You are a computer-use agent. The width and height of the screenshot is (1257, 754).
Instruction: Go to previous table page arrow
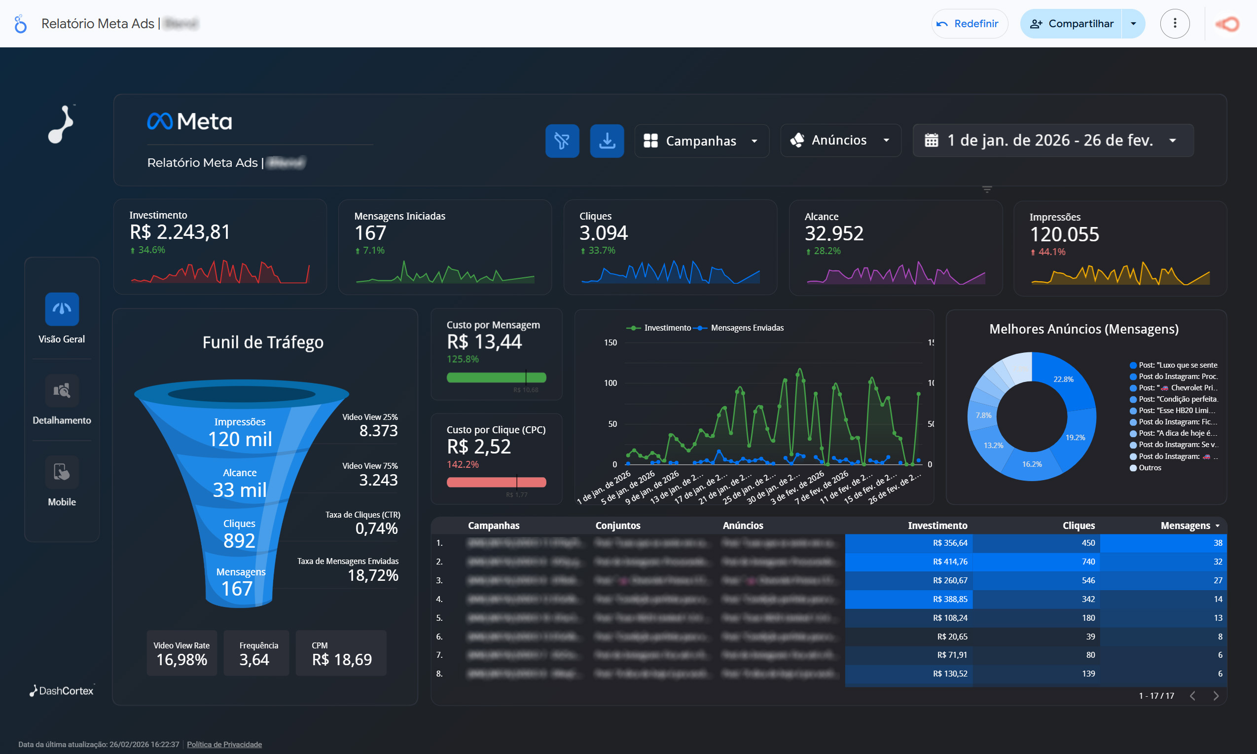[x=1192, y=696]
